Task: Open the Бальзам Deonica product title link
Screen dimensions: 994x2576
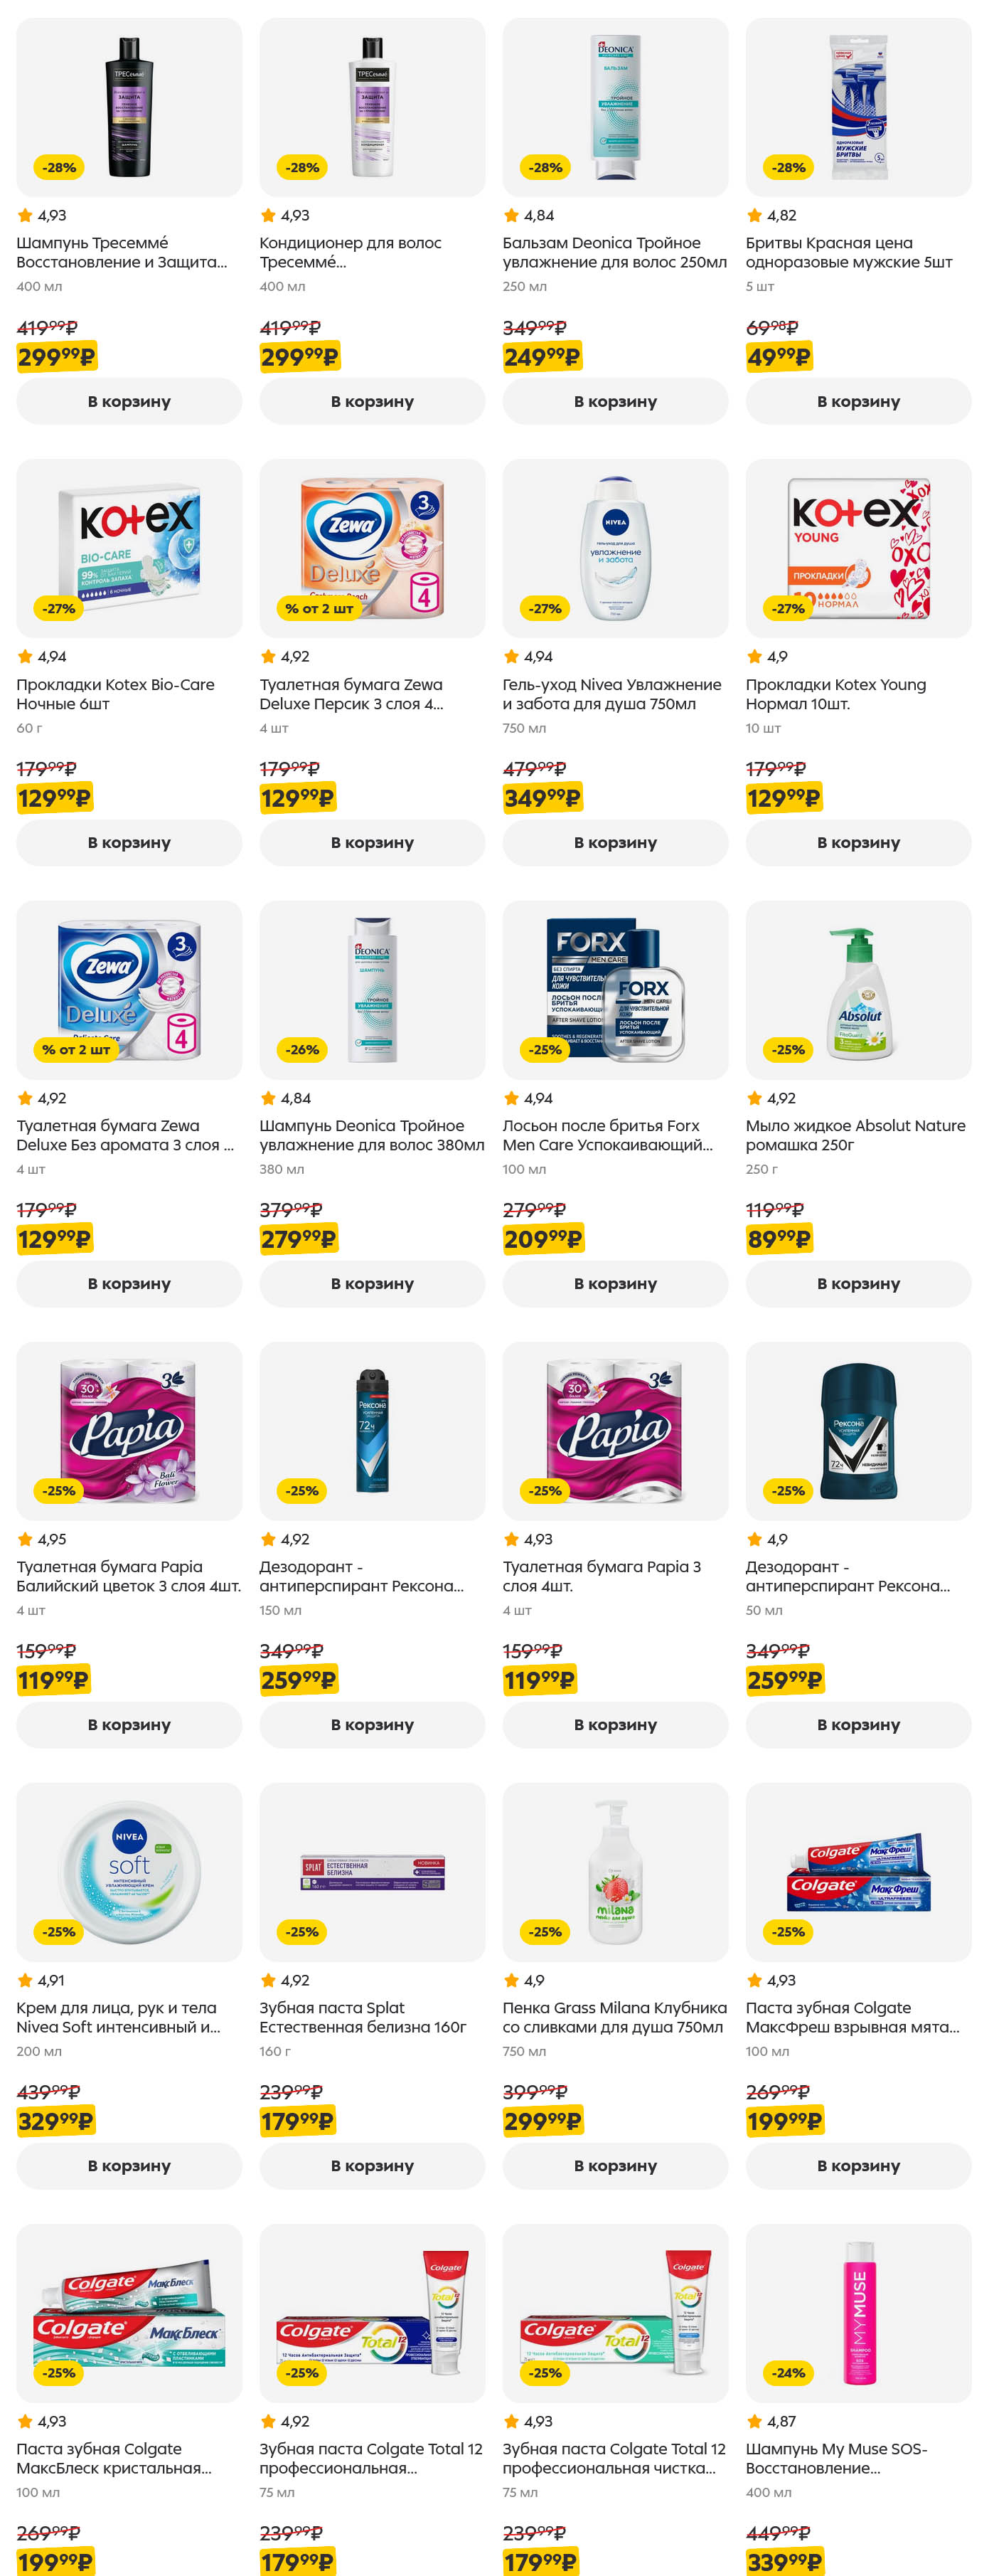Action: [x=614, y=253]
